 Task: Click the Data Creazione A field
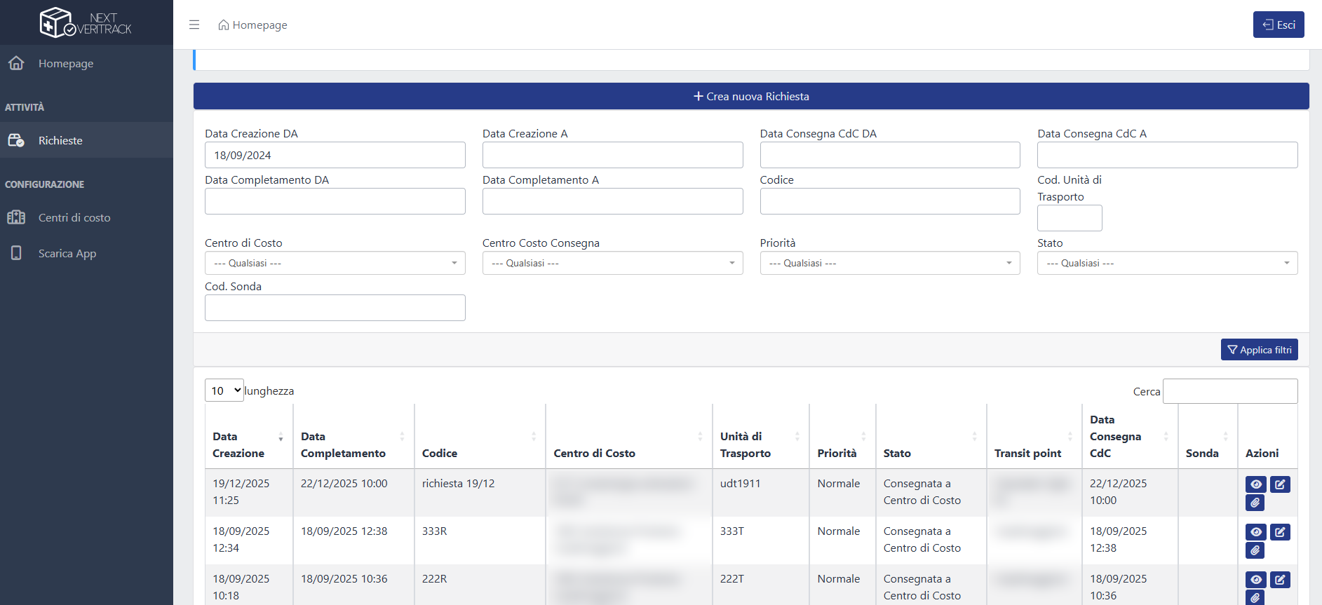click(613, 155)
